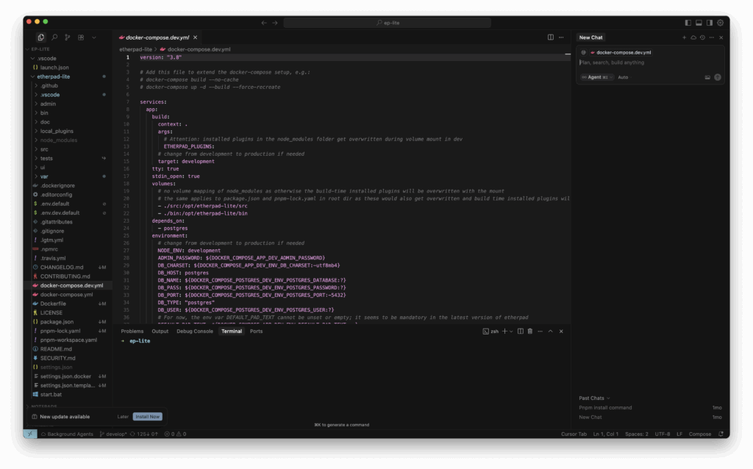Image resolution: width=753 pixels, height=469 pixels.
Task: Open the settings gear in the title bar
Action: coord(720,23)
